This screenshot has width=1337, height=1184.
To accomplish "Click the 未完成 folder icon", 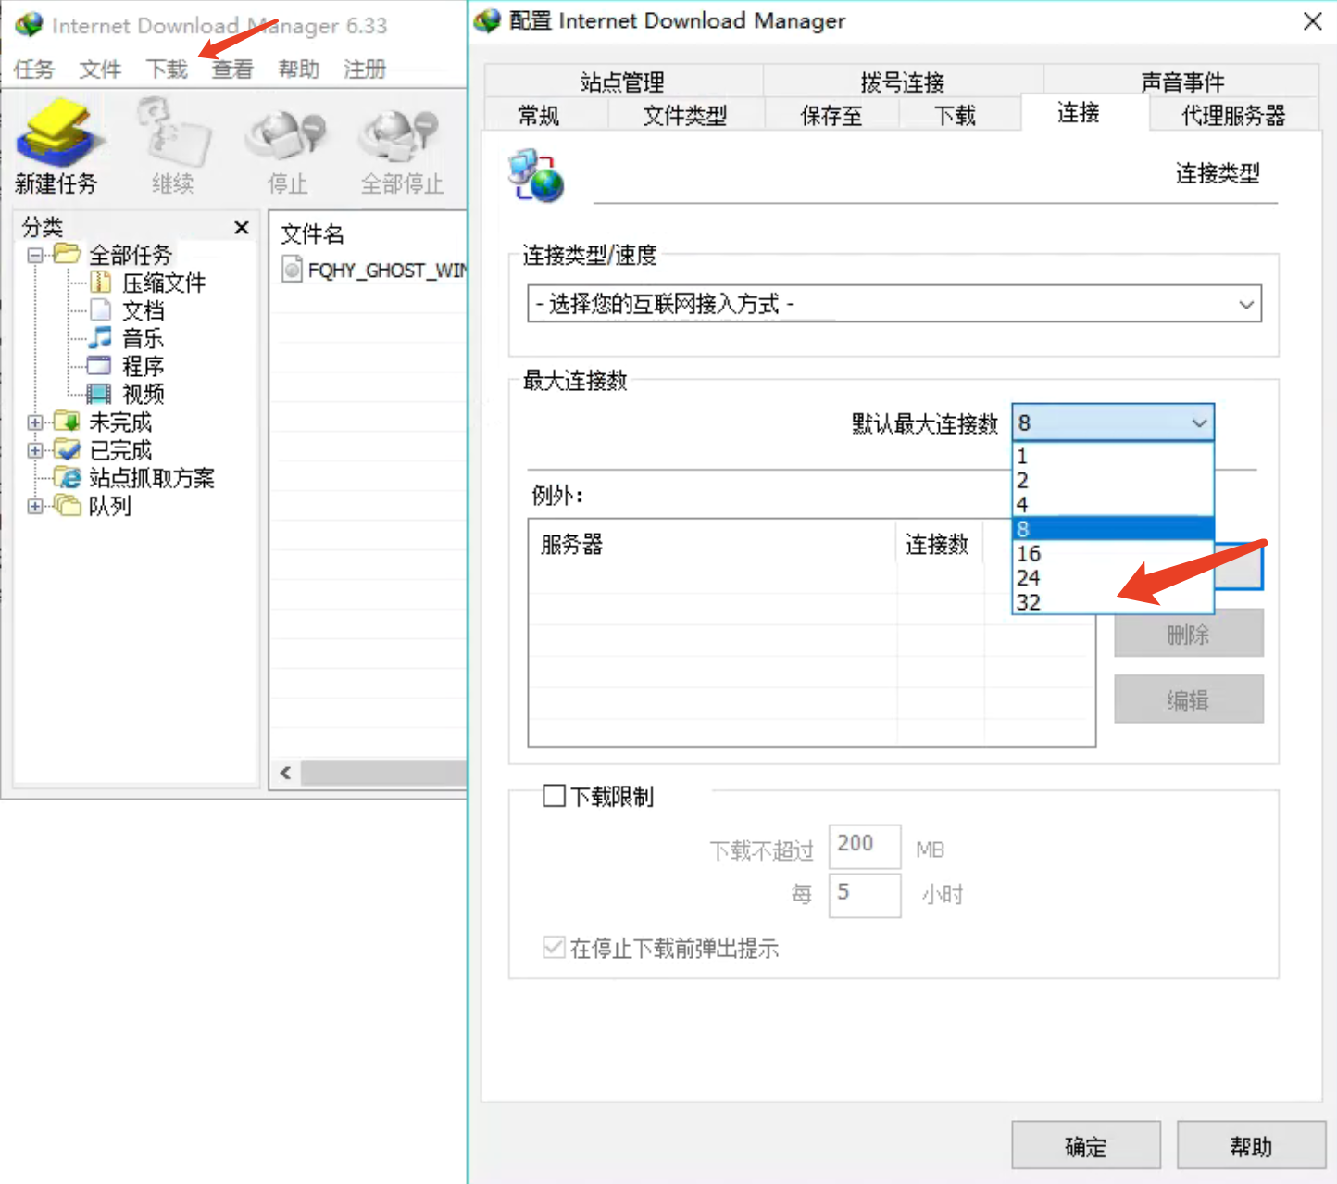I will [x=67, y=422].
